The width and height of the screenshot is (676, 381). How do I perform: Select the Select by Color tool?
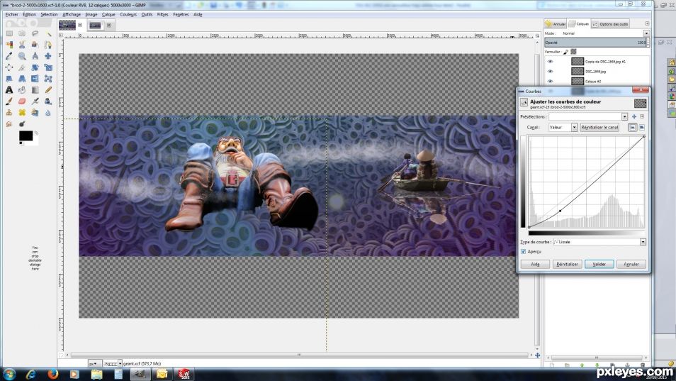[x=9, y=45]
